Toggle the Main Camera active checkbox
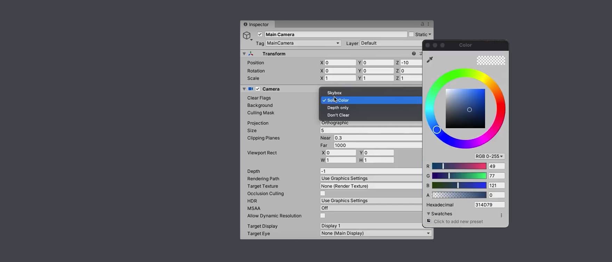This screenshot has height=262, width=612. [x=260, y=34]
